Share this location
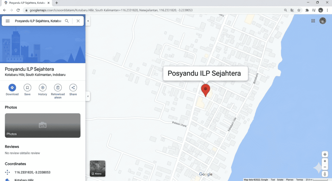The image size is (332, 181). 73,87
